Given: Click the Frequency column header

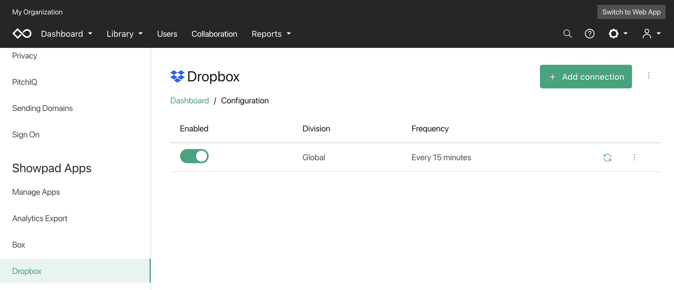Looking at the screenshot, I should 430,129.
